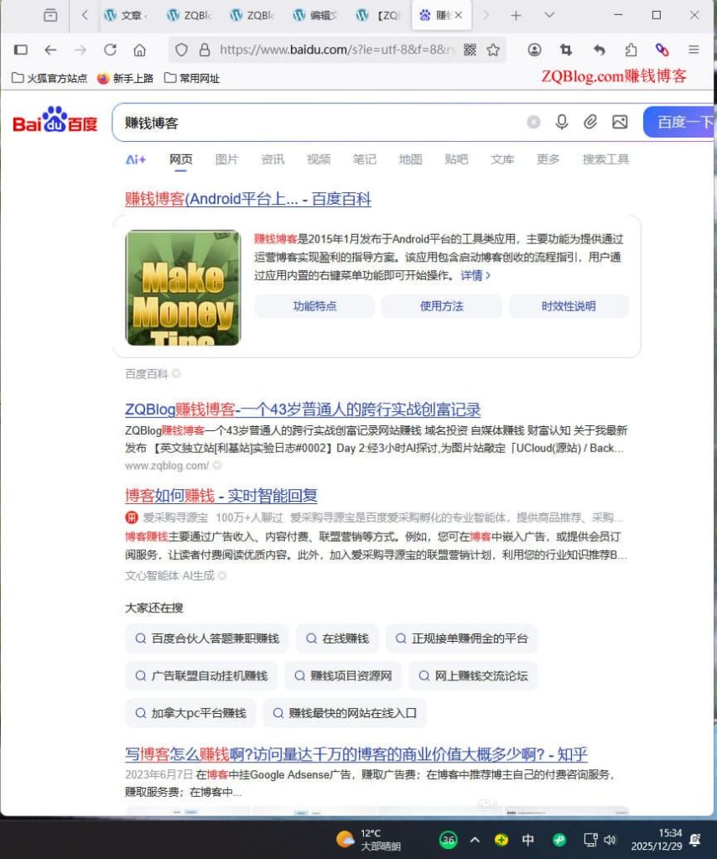Switch to the 编辑 WordPress tab
The image size is (717, 859).
pyautogui.click(x=315, y=15)
